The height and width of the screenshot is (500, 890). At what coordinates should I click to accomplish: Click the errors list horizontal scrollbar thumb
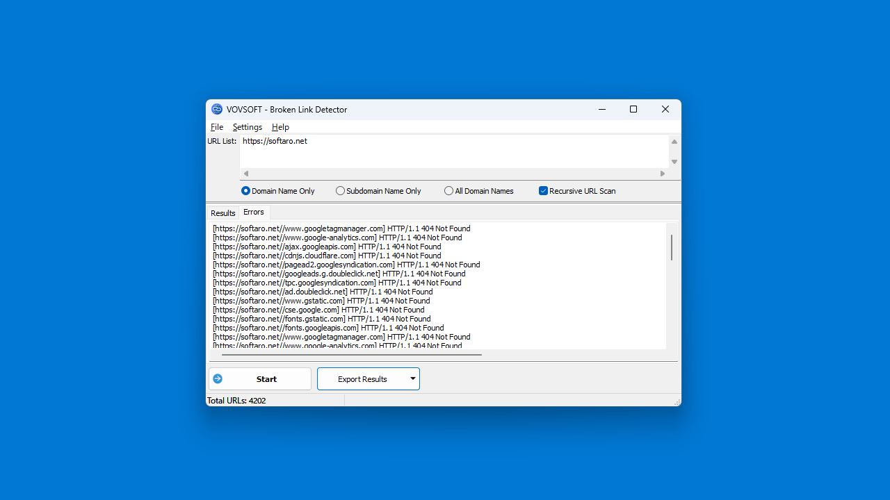351,355
